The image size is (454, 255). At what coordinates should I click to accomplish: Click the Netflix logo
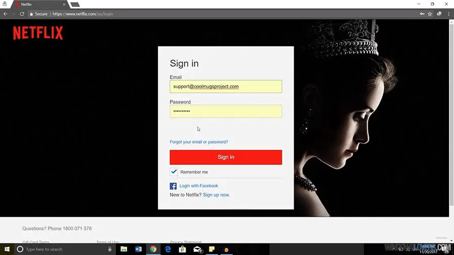(x=38, y=33)
